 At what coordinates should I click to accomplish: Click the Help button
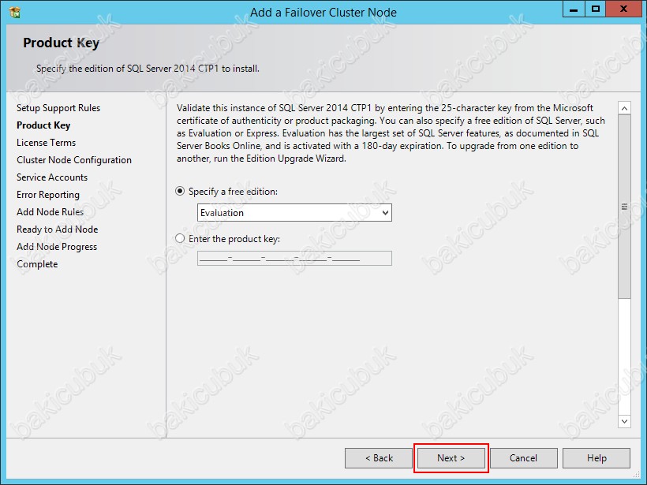tap(597, 457)
